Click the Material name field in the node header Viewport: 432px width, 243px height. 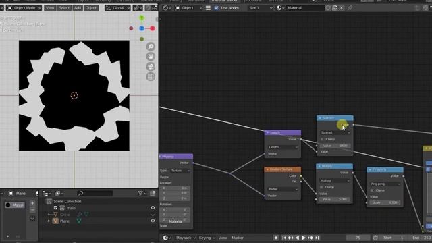(x=305, y=8)
